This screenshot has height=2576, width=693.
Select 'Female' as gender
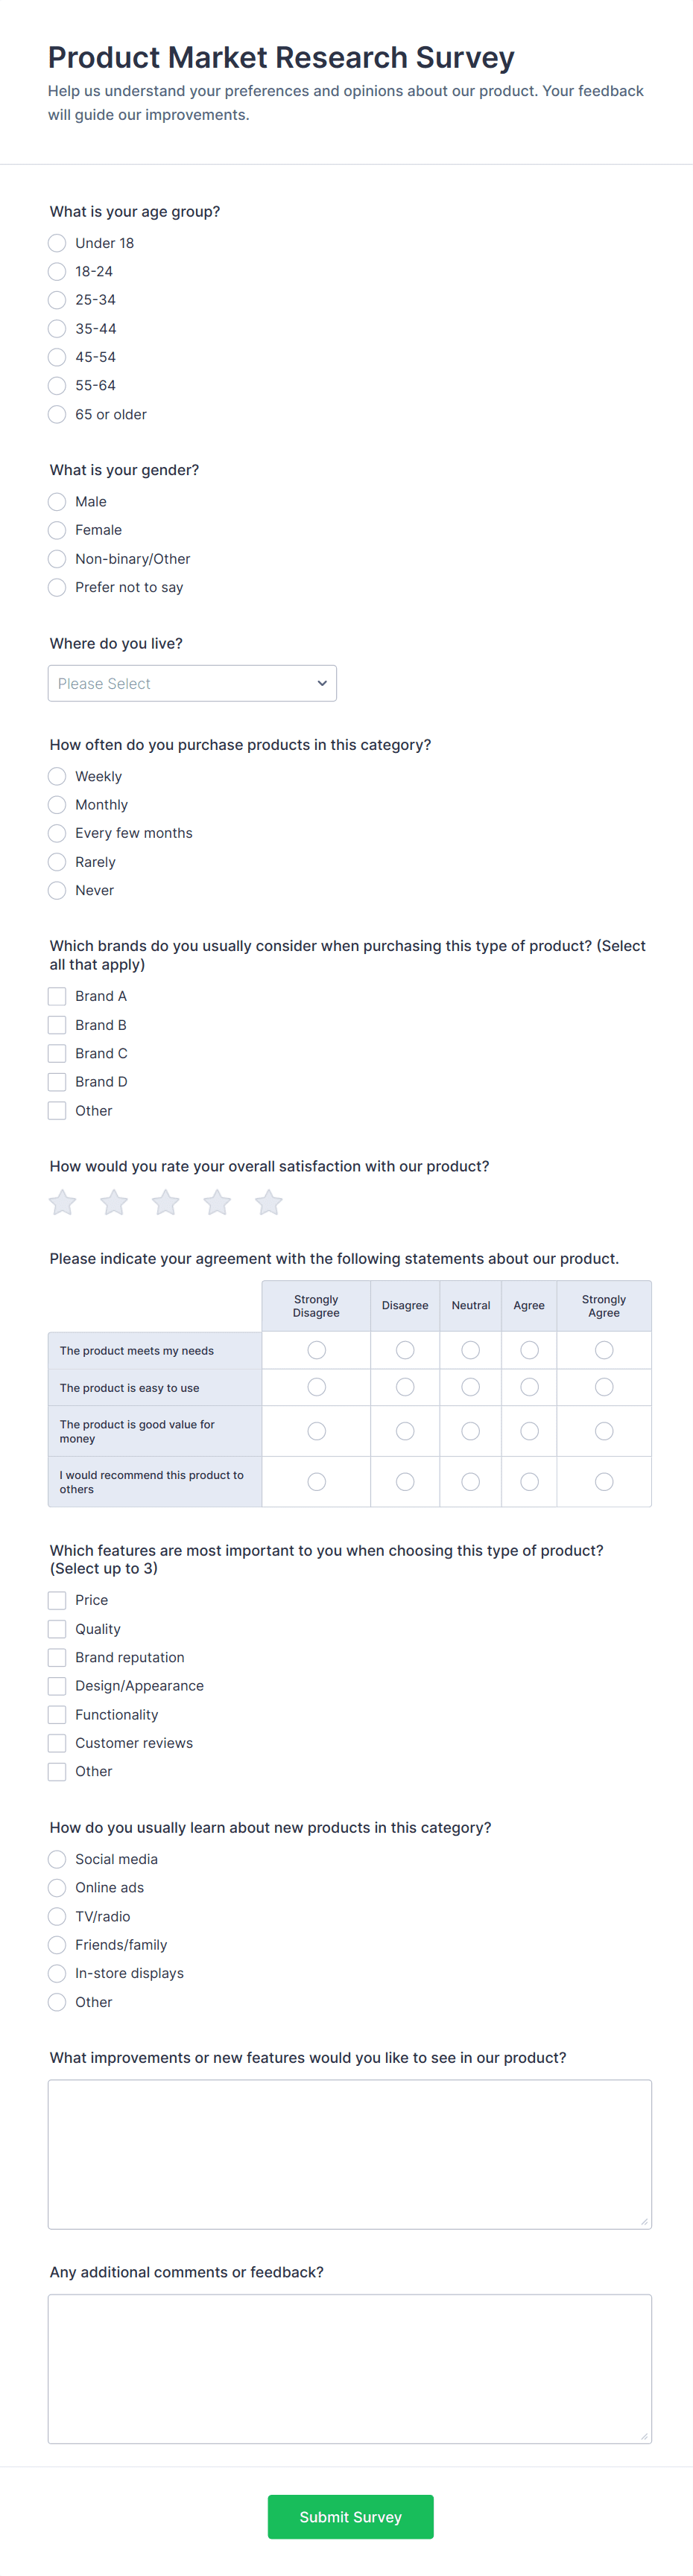click(57, 530)
